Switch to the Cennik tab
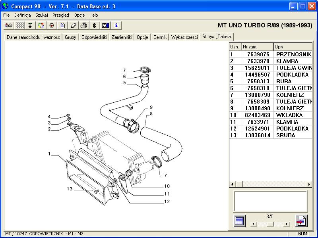 [x=160, y=37]
